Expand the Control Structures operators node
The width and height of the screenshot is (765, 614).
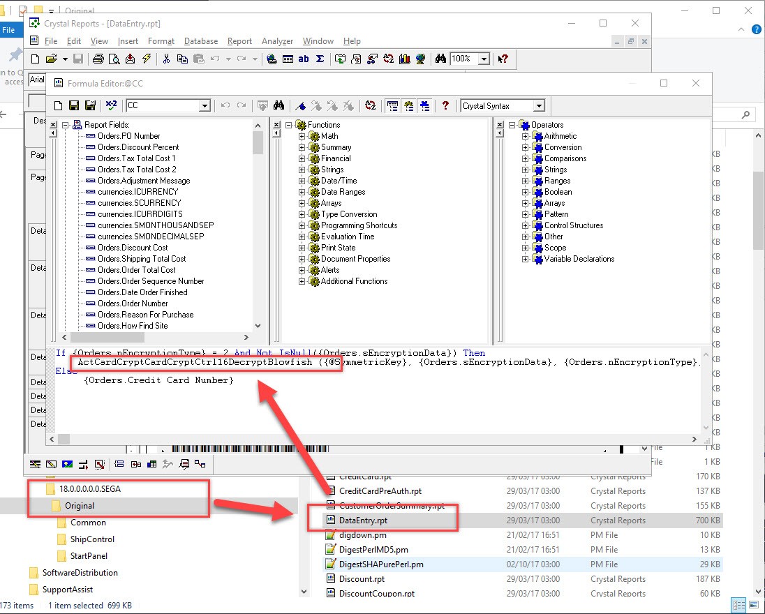(526, 225)
